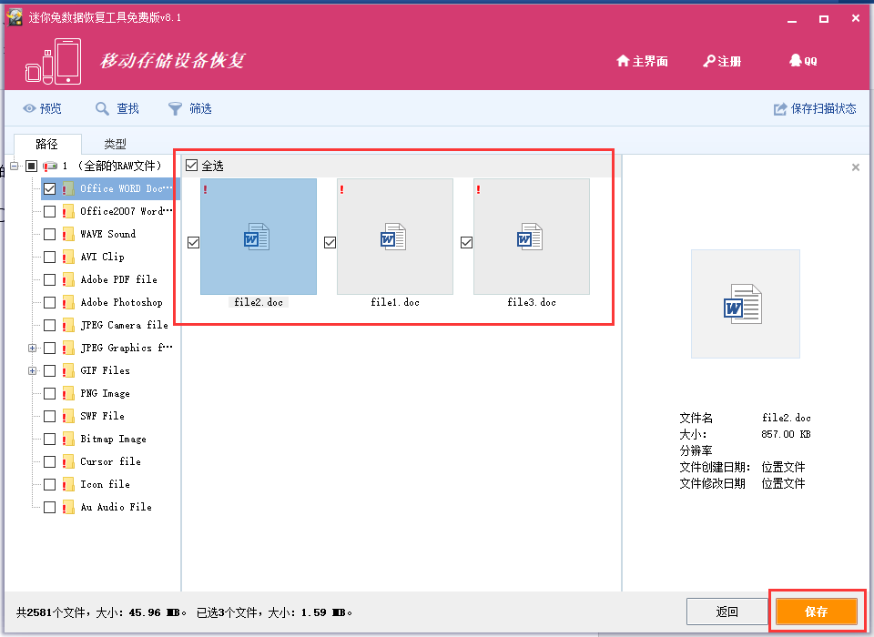Select SWF File tree label

click(x=102, y=416)
